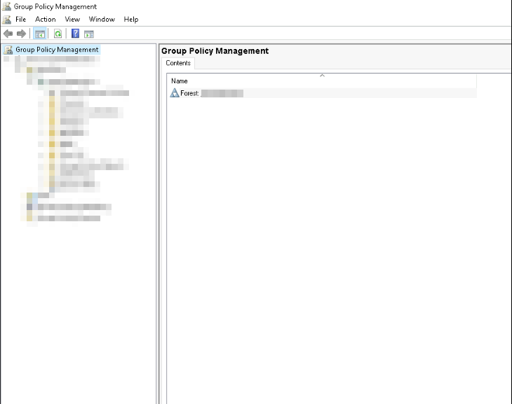Screen dimensions: 512x404
Task: Click the Forest triangle icon in Contents list
Action: pyautogui.click(x=175, y=93)
